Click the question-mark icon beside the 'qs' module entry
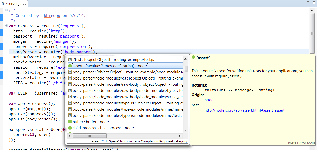317x150 pixels. click(x=70, y=78)
